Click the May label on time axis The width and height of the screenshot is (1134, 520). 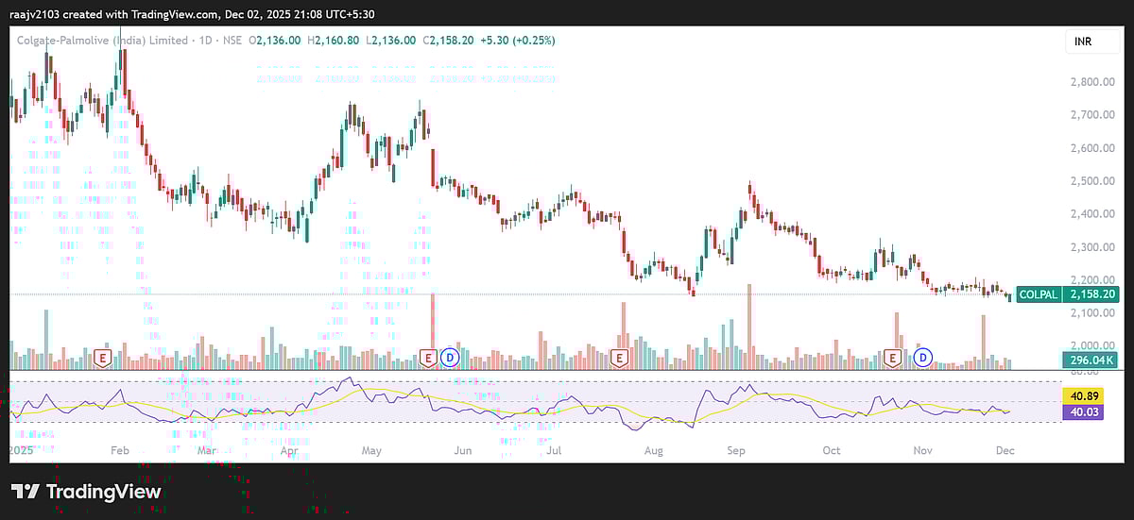pyautogui.click(x=370, y=451)
